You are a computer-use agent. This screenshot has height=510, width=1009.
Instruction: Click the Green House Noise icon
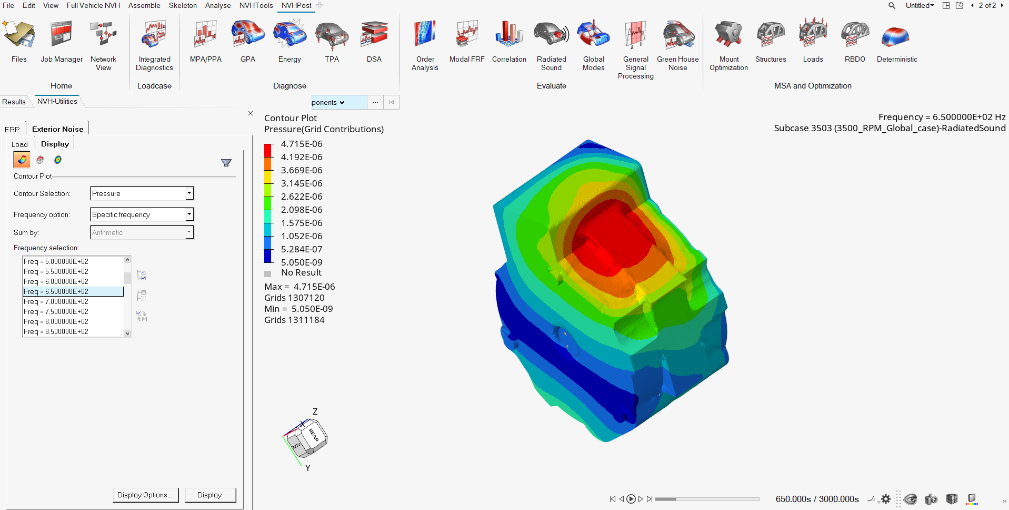pos(678,45)
